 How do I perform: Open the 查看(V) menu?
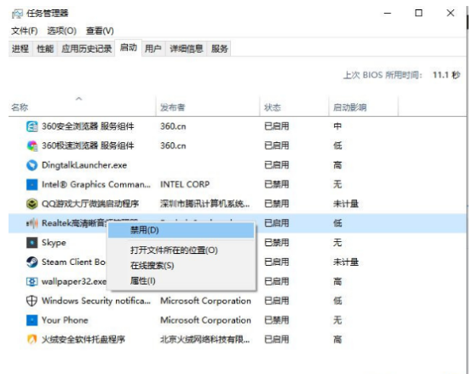100,31
